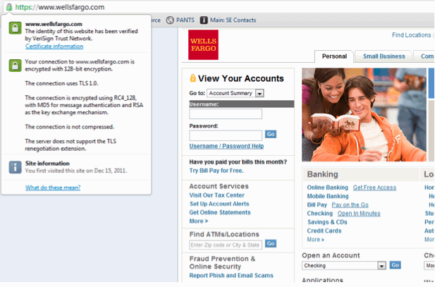
Task: Select the Personal tab
Action: 334,56
